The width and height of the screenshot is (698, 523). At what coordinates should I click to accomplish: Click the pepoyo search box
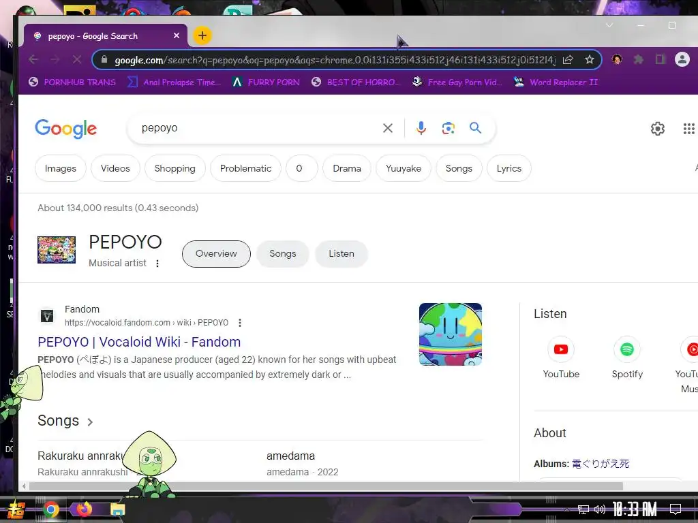[258, 128]
